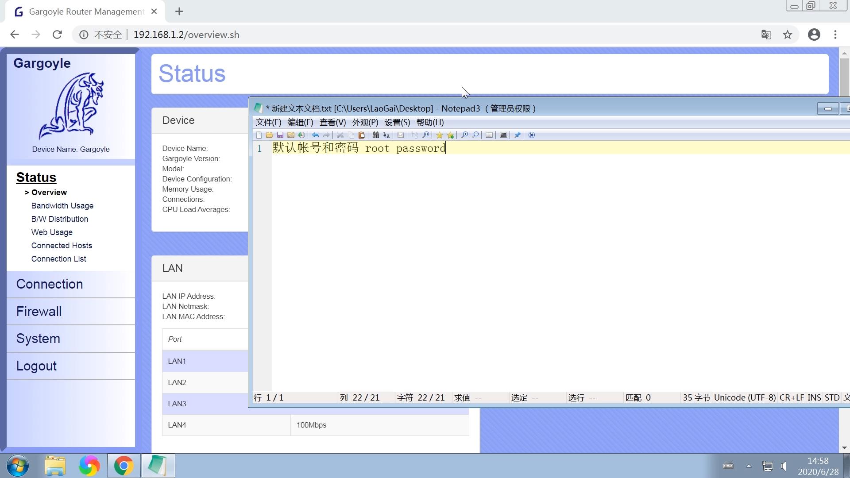Click the Zoom in magnifier icon
The width and height of the screenshot is (850, 478).
(464, 135)
